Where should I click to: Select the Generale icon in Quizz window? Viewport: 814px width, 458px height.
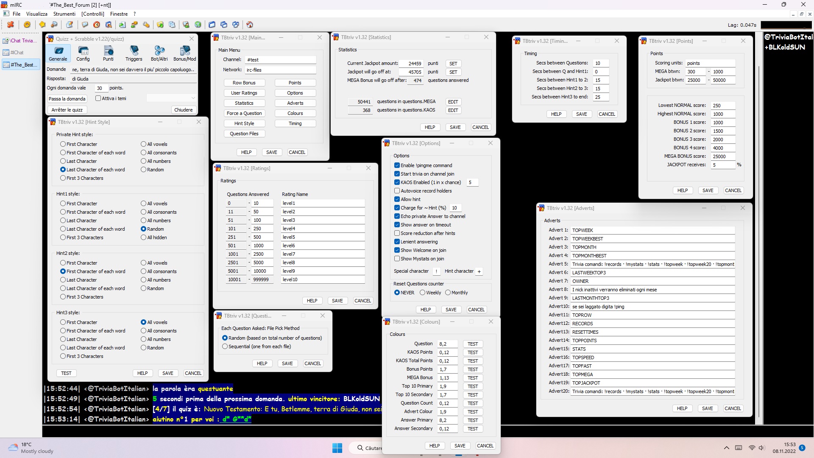[x=58, y=53]
